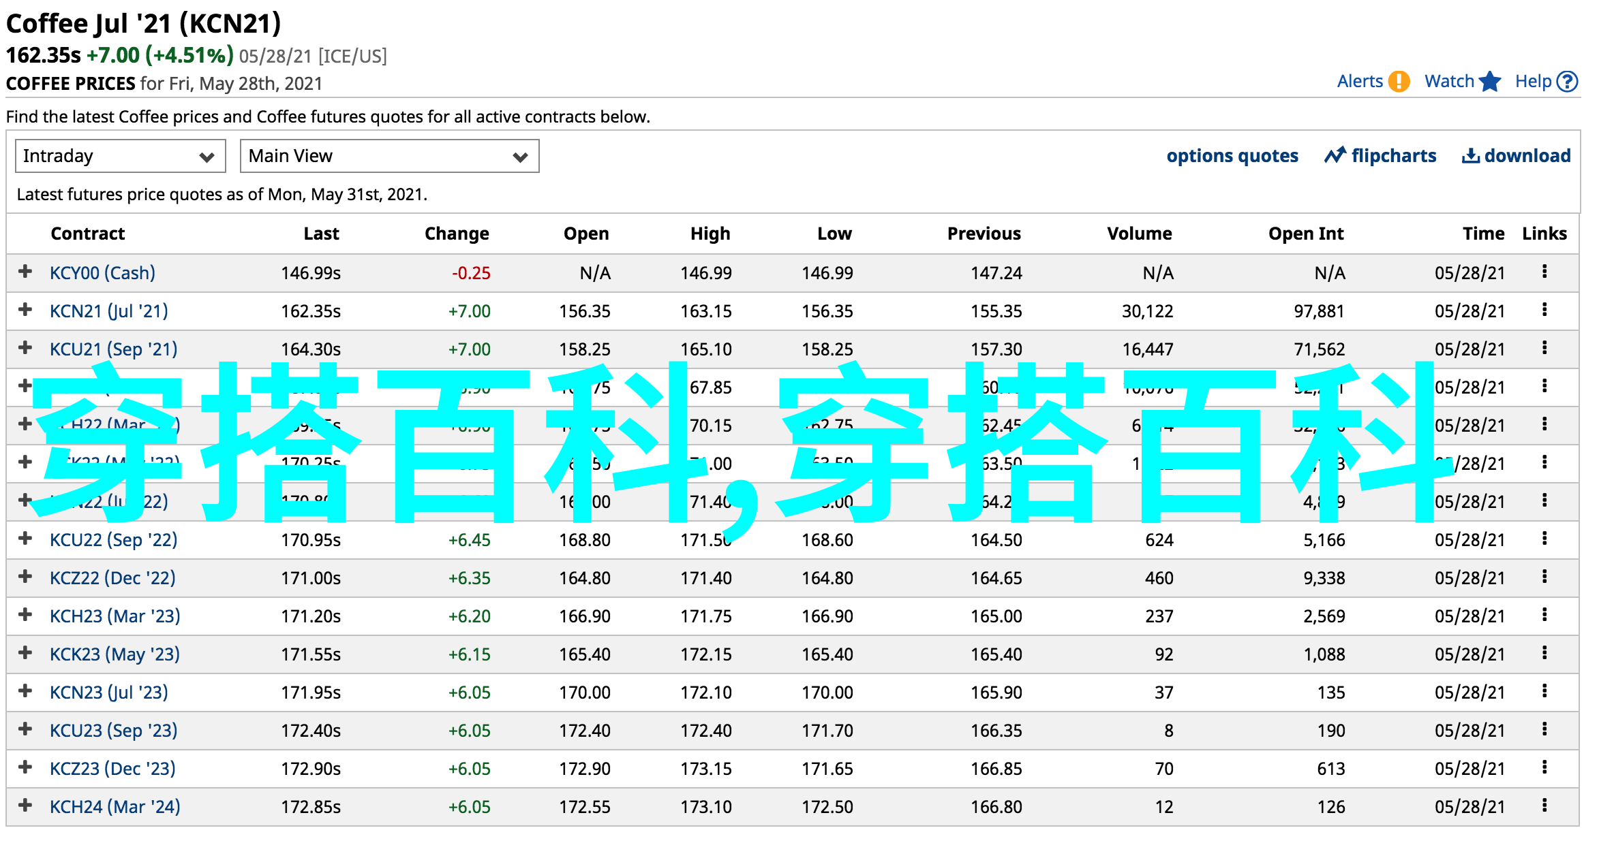This screenshot has height=843, width=1599.
Task: Click the flipcharts chart icon
Action: click(1335, 156)
